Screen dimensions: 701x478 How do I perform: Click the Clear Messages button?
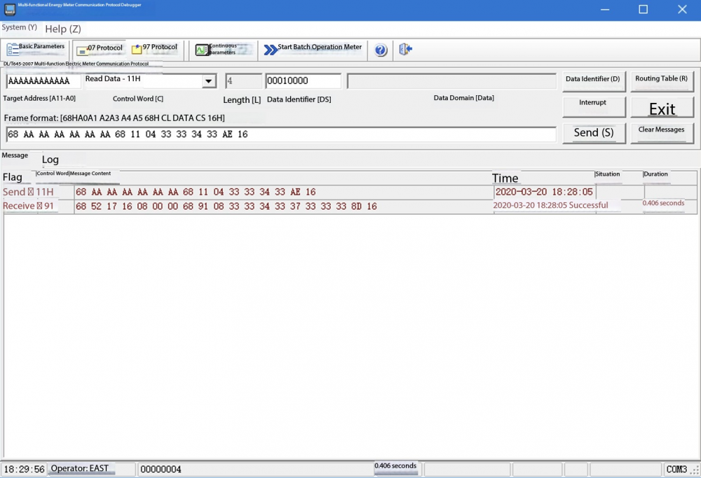[x=661, y=132]
